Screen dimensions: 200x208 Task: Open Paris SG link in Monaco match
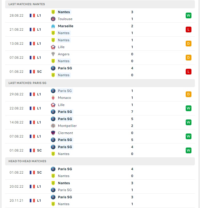[x=65, y=91]
